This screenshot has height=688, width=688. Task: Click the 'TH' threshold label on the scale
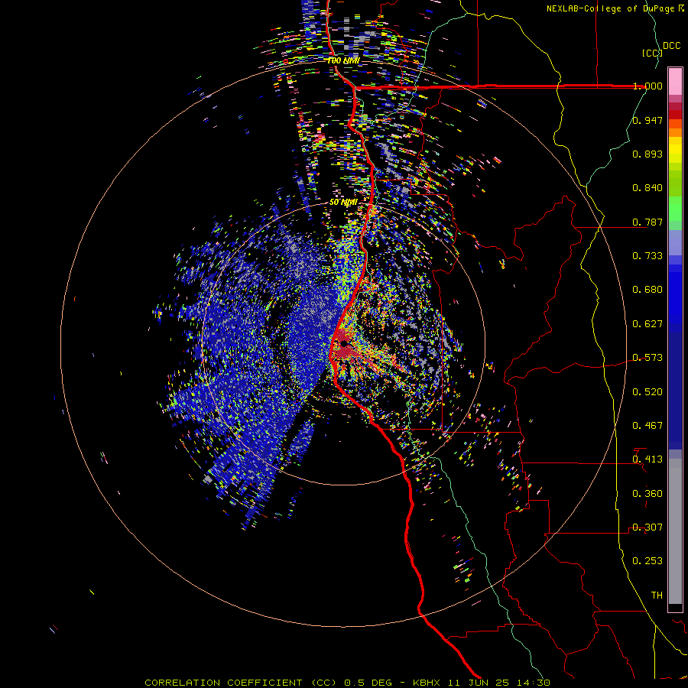click(657, 596)
